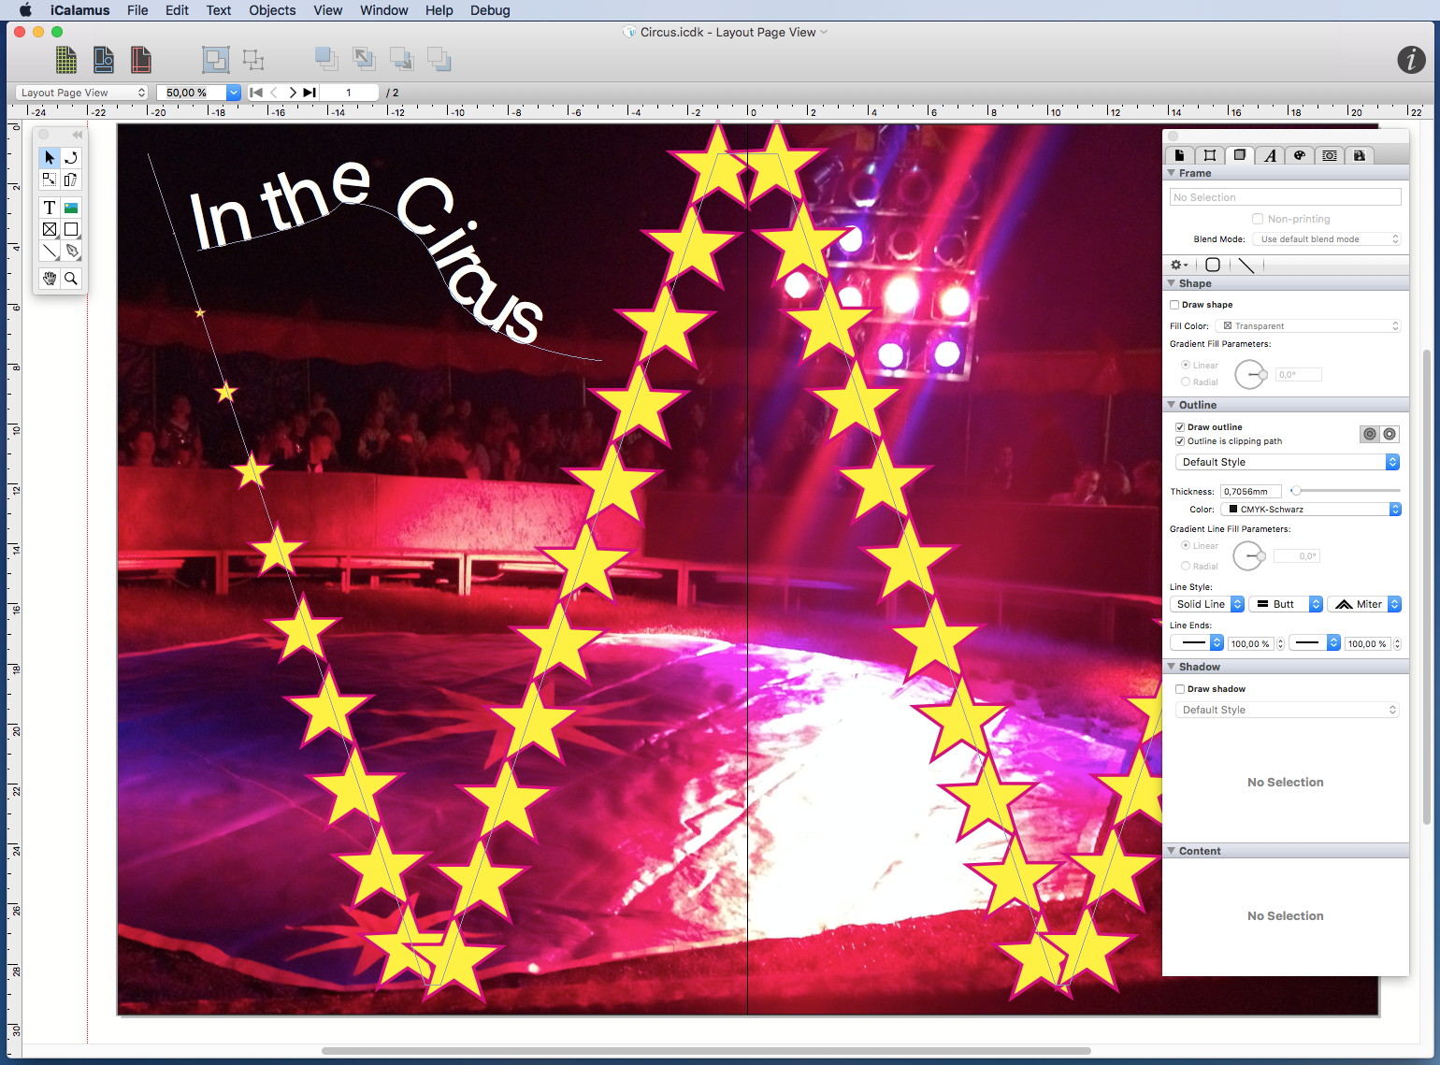This screenshot has height=1065, width=1440.
Task: Select inner outline position button
Action: click(1370, 434)
